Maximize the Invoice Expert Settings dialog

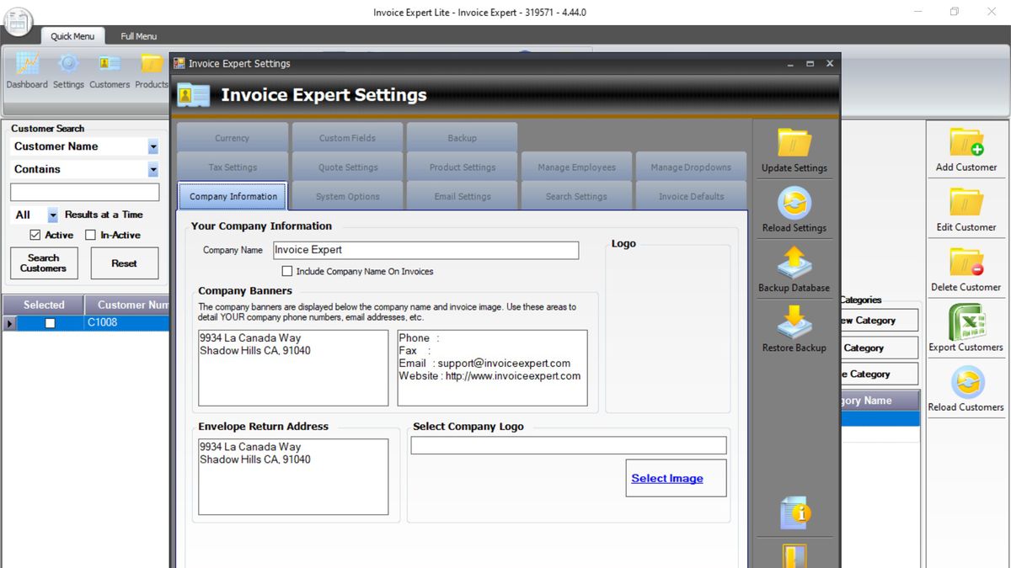coord(810,63)
